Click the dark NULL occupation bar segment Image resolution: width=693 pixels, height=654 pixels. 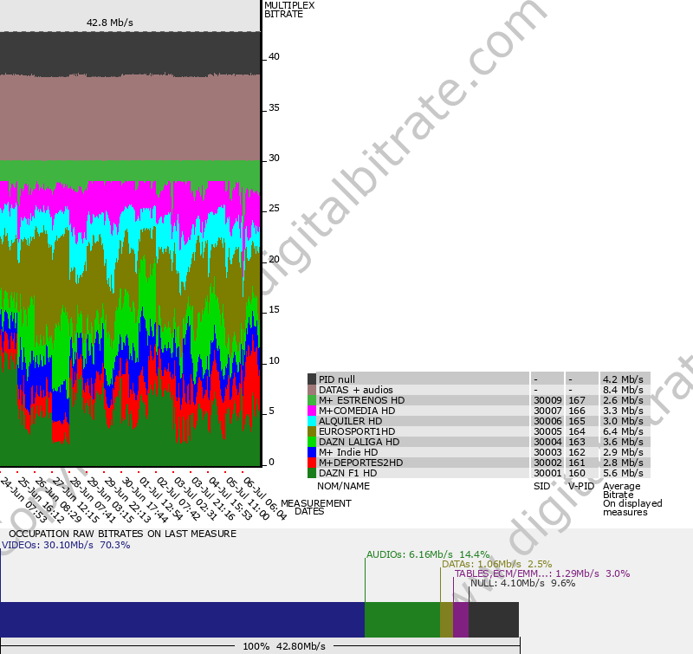tap(494, 619)
